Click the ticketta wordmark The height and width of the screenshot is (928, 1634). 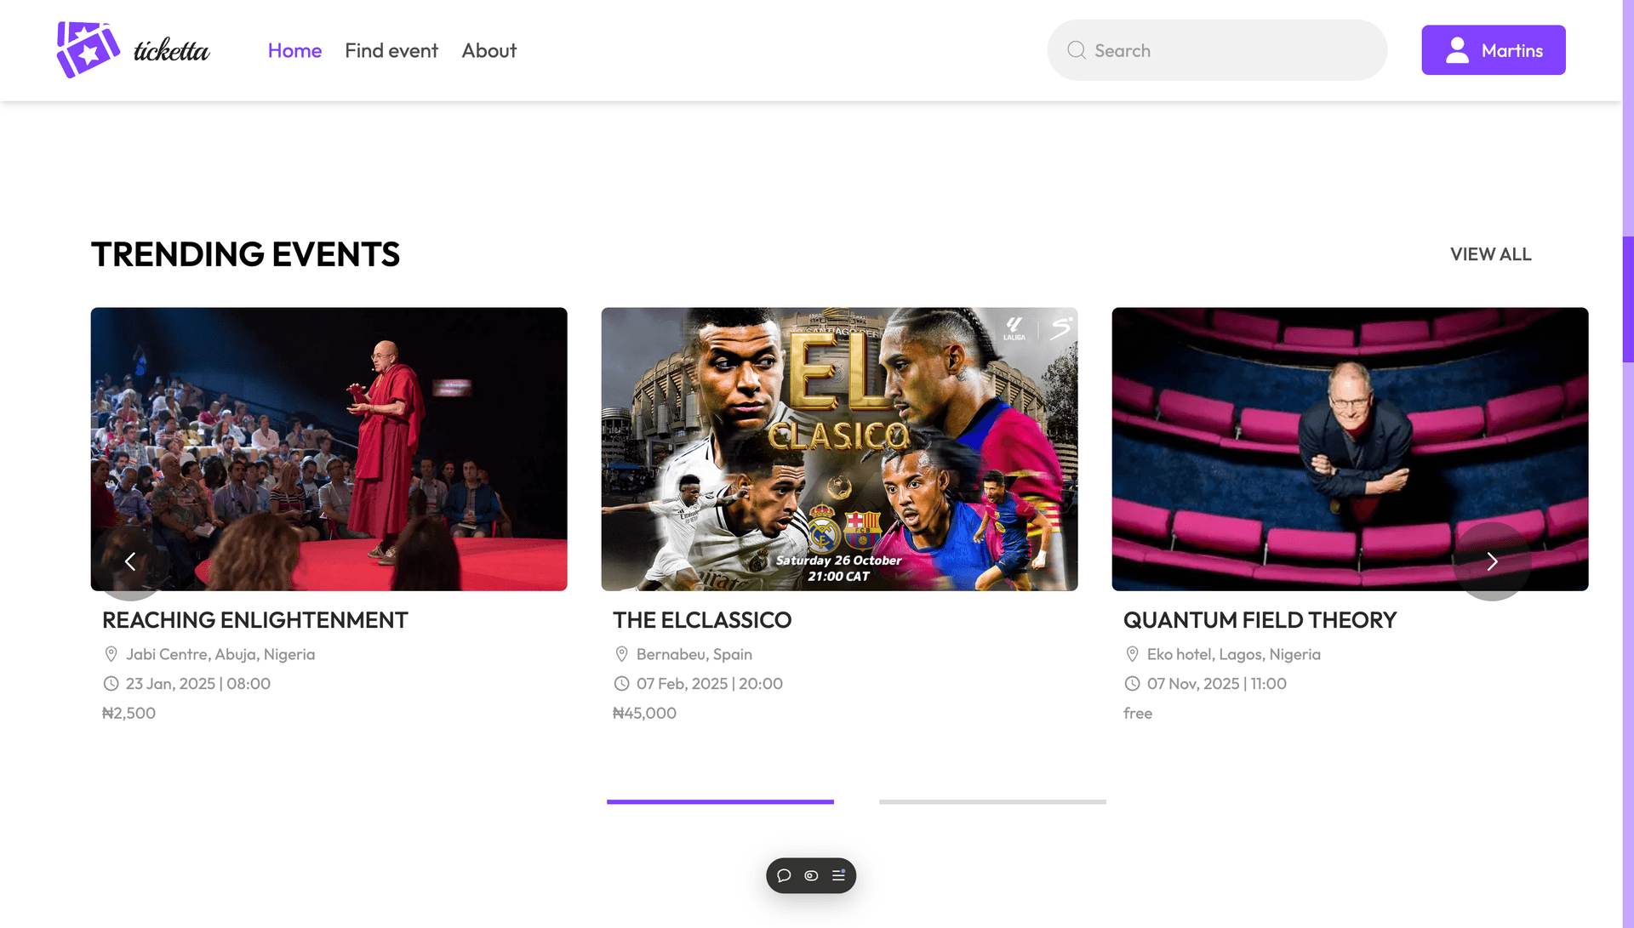coord(172,51)
